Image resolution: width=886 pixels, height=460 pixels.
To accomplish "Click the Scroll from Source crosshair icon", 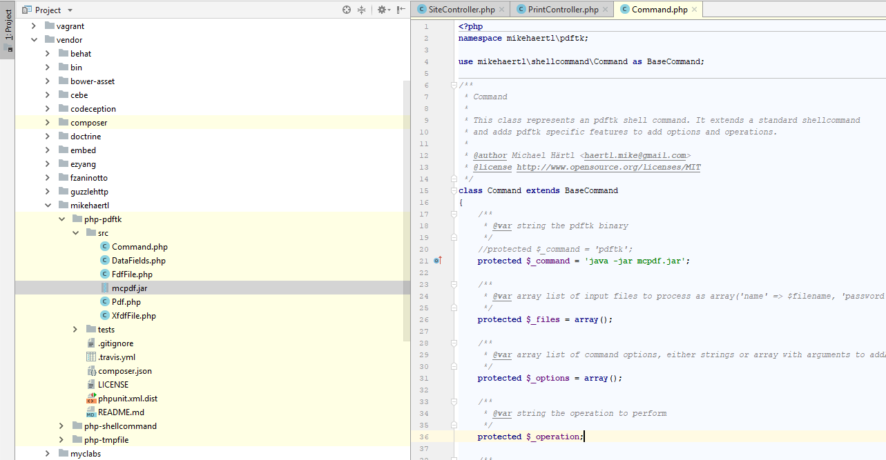I will 346,9.
